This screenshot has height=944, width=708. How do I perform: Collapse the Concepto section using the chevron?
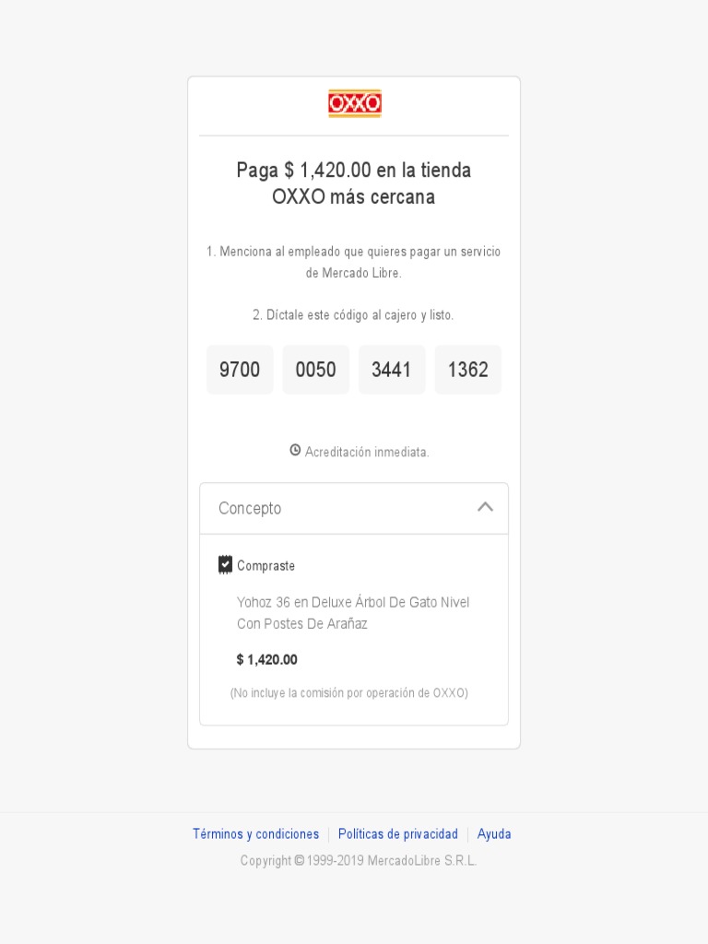485,507
